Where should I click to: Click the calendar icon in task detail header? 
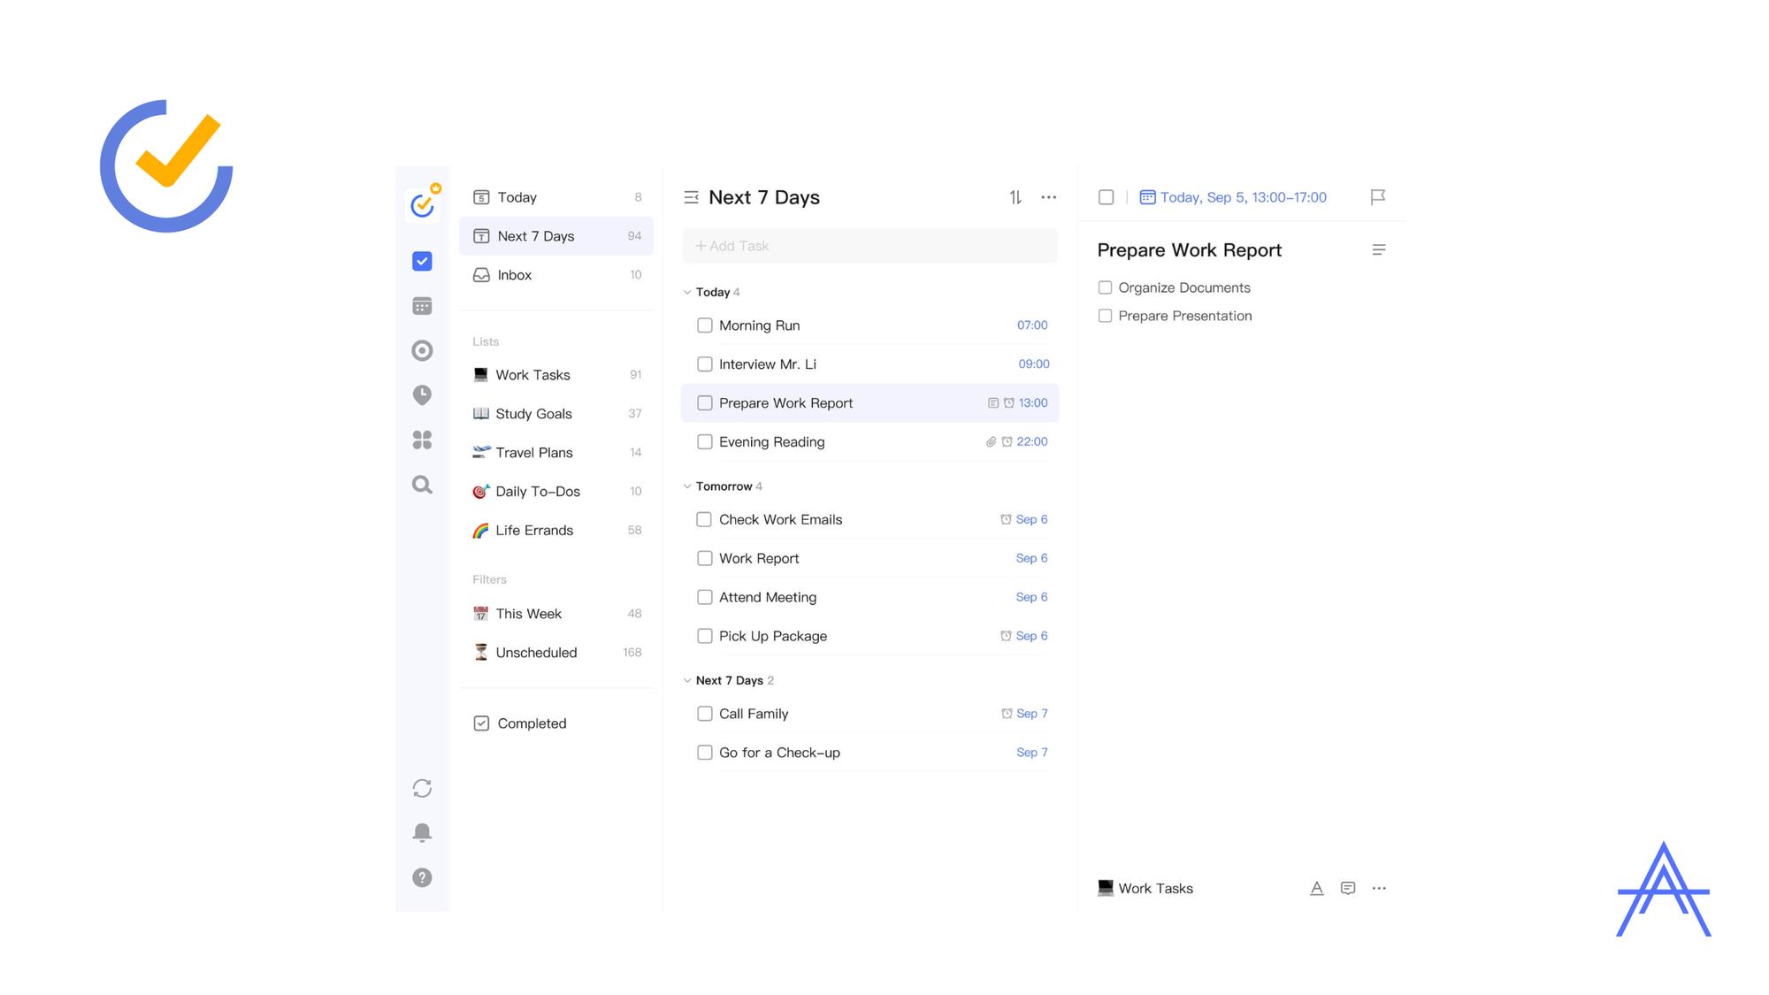[x=1147, y=197]
